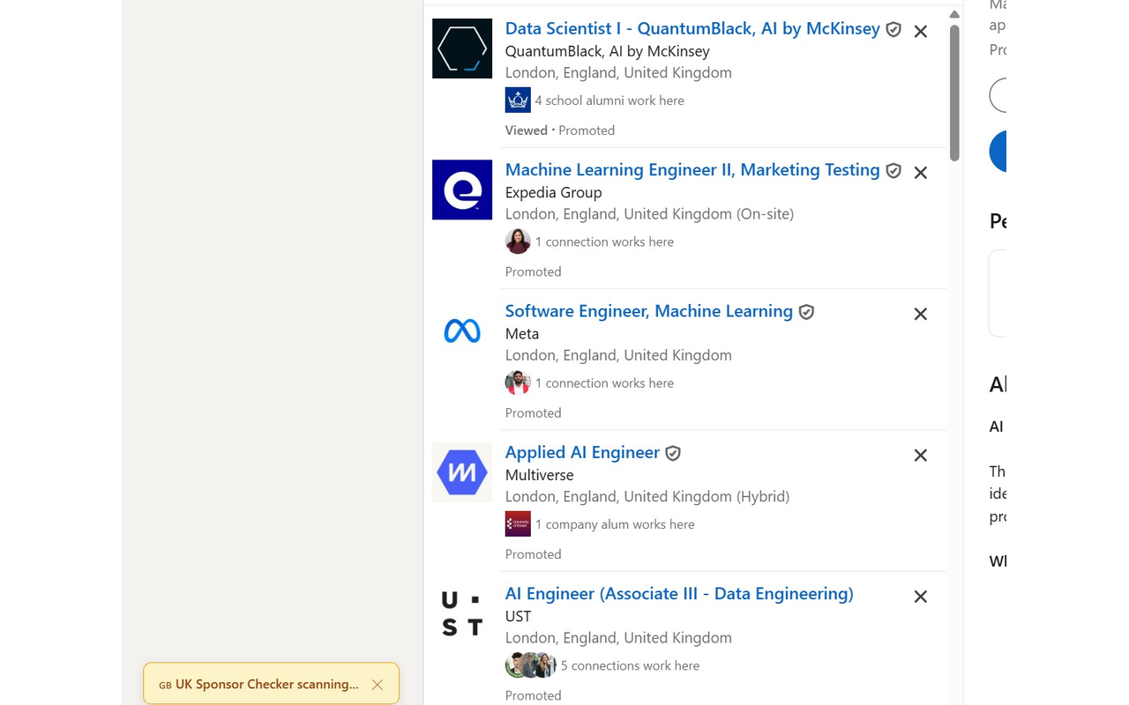The width and height of the screenshot is (1129, 705).
Task: Dismiss the Data Scientist I job
Action: [921, 32]
